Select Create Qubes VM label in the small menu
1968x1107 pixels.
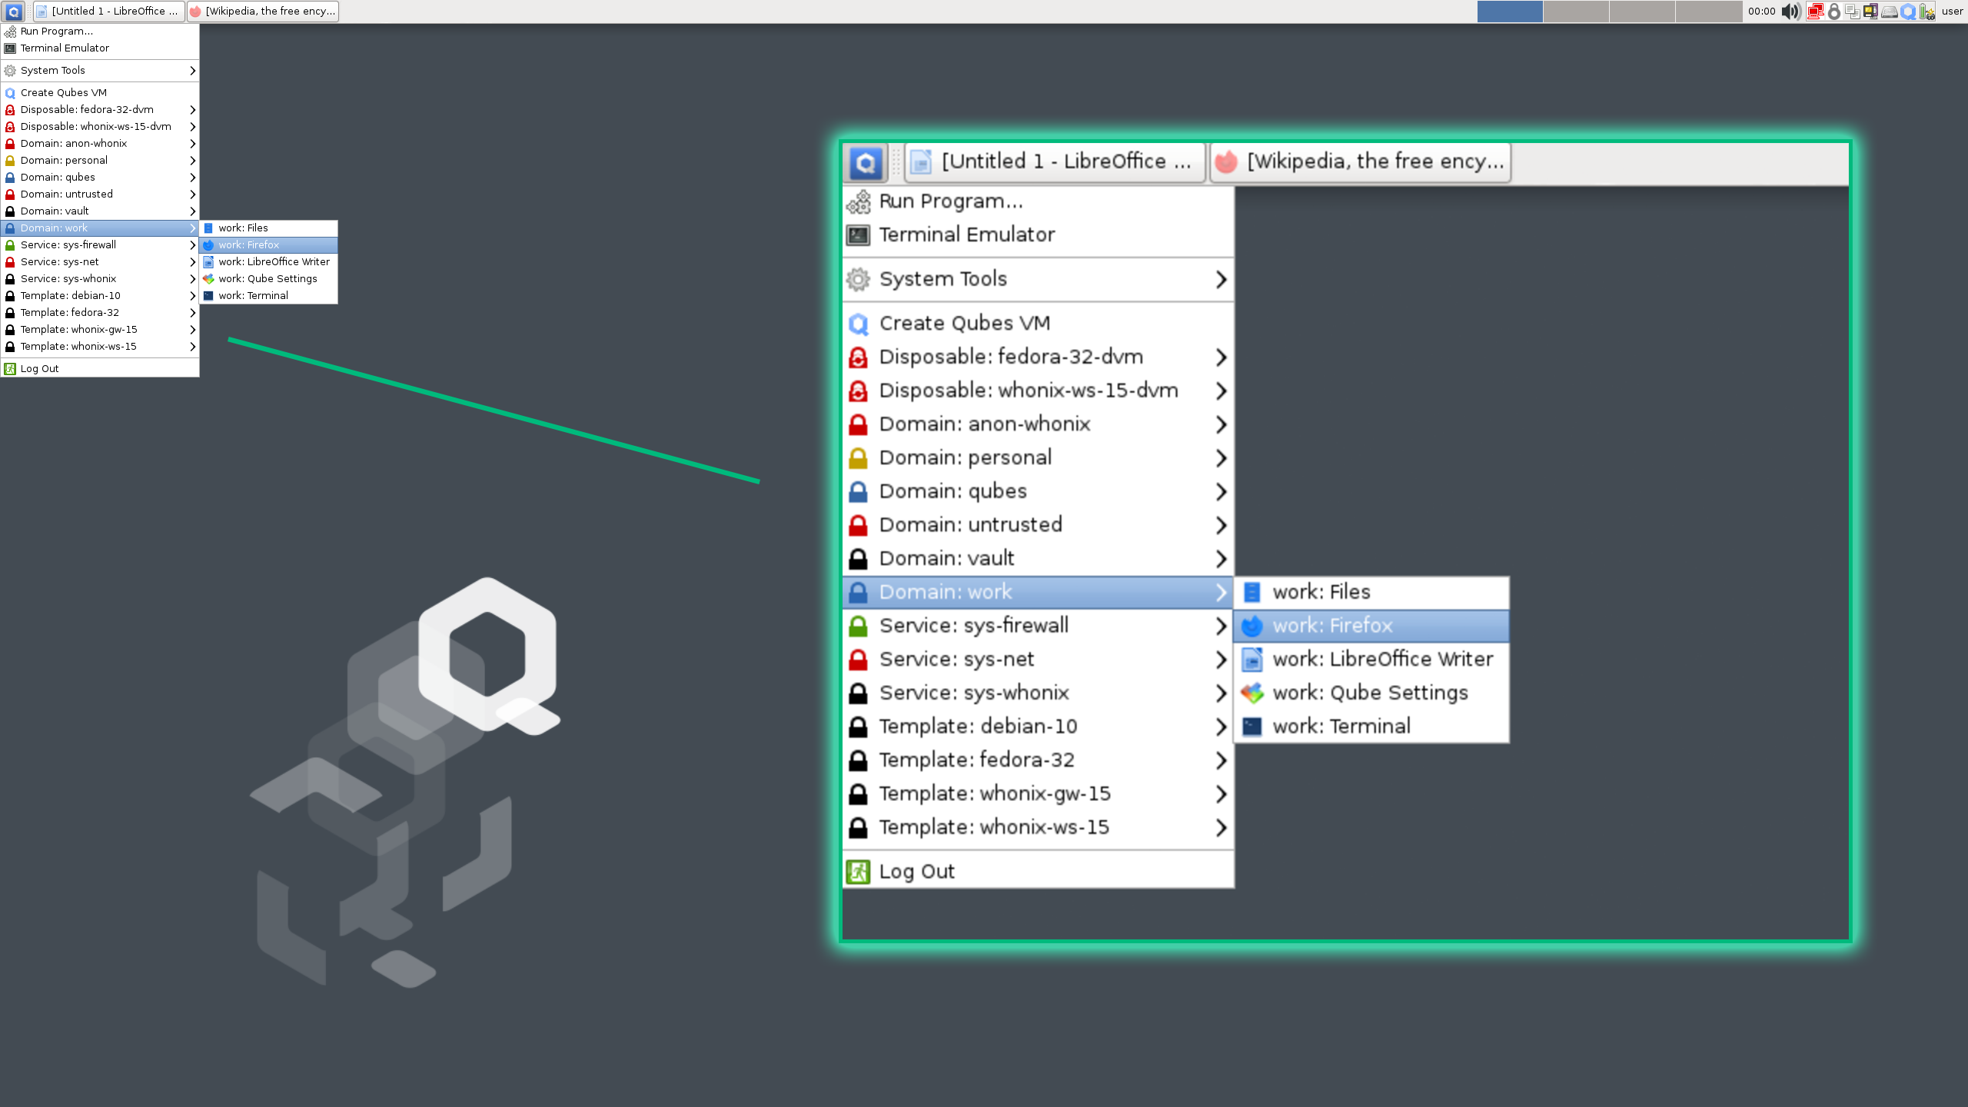coord(64,93)
